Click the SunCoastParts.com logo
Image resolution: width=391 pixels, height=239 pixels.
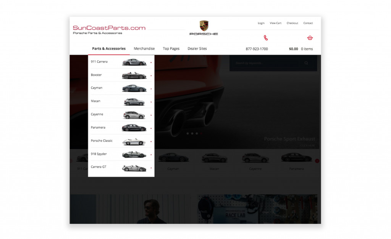coord(108,27)
